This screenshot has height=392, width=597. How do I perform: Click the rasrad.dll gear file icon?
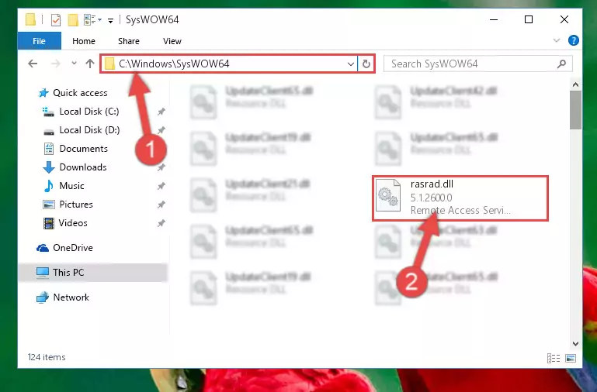click(x=388, y=195)
